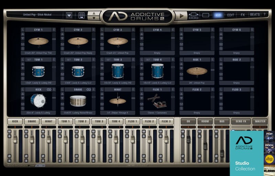Open SET selector for TOM 2
This screenshot has height=176, width=275.
click(x=69, y=60)
